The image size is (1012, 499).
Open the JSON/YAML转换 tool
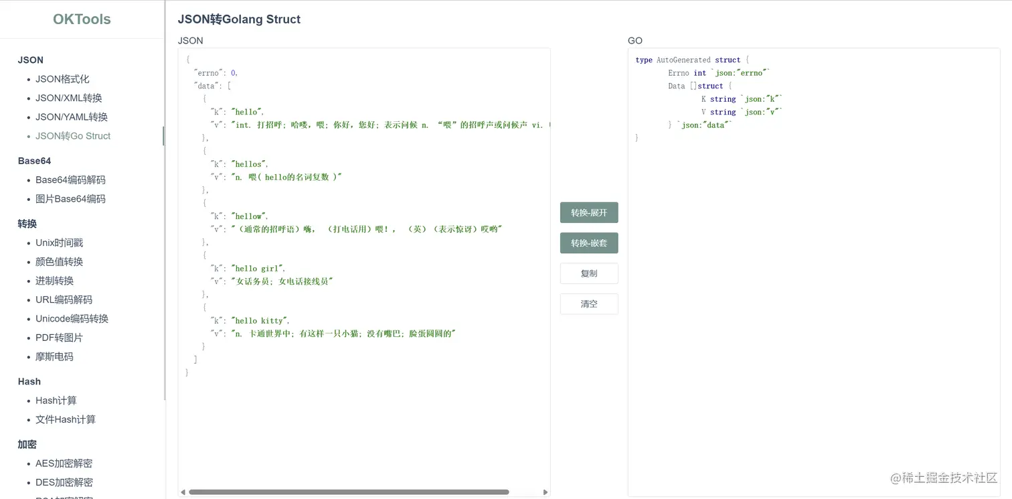click(x=72, y=117)
